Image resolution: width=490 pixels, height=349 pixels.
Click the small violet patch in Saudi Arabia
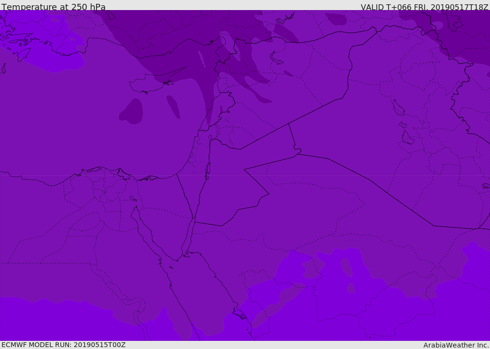pyautogui.click(x=351, y=288)
